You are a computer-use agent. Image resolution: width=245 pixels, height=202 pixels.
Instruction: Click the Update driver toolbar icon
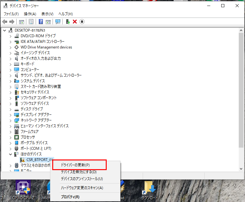[68, 22]
